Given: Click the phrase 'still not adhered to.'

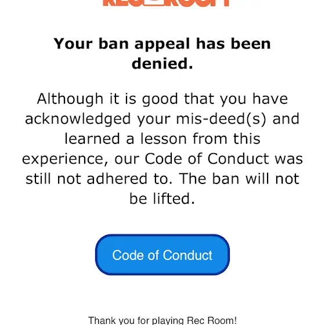Looking at the screenshot, I should pyautogui.click(x=99, y=179).
